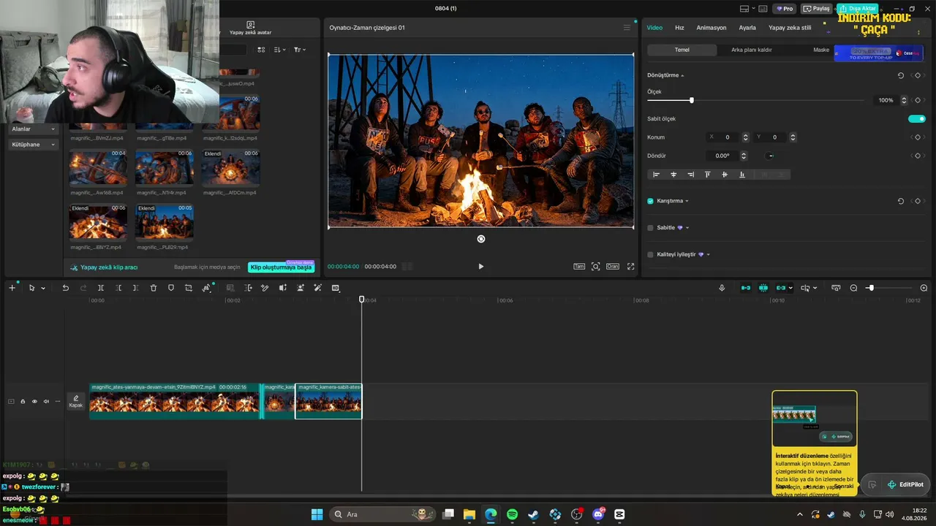Split the clip at the playhead

point(101,288)
